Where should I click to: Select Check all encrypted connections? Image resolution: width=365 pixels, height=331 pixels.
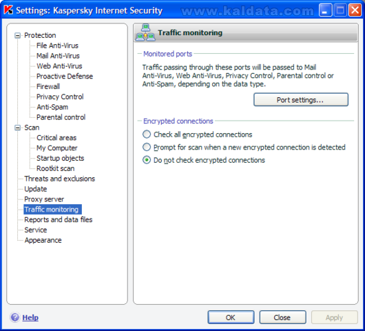[x=147, y=134]
